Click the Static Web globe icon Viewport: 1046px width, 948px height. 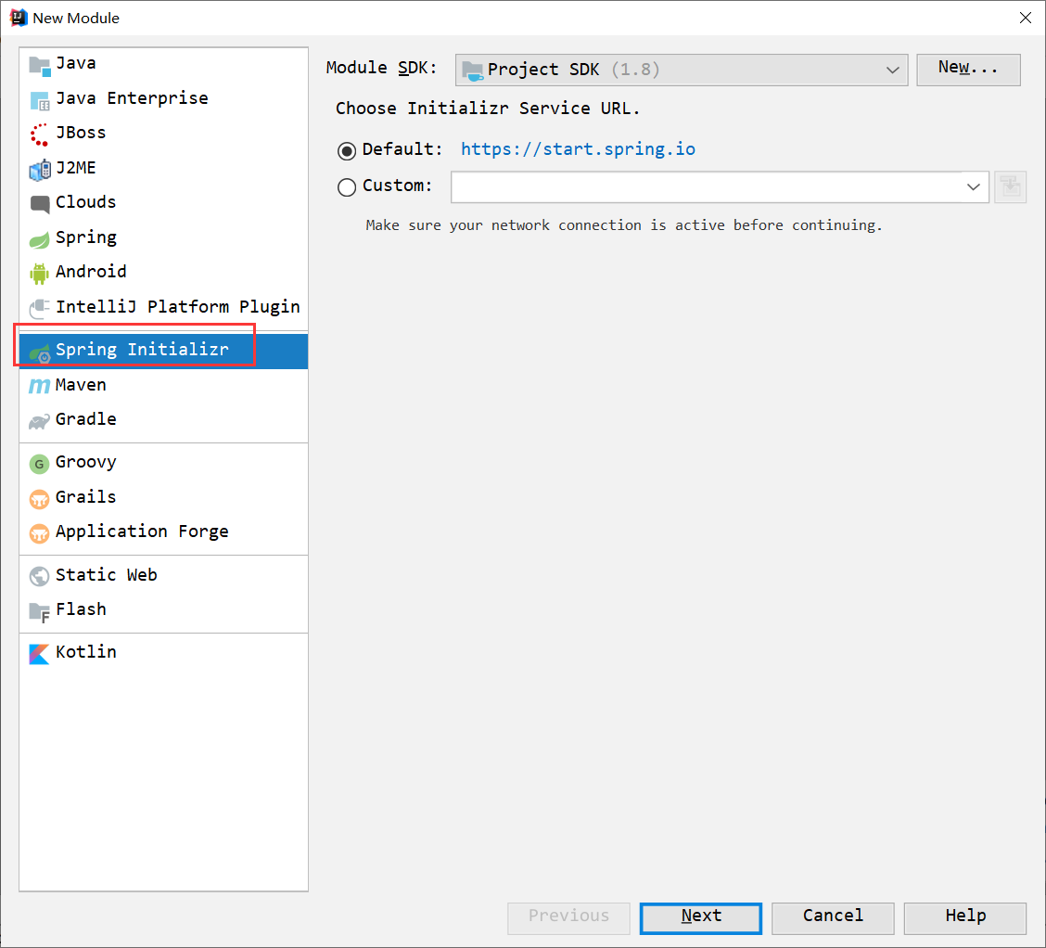pyautogui.click(x=39, y=576)
